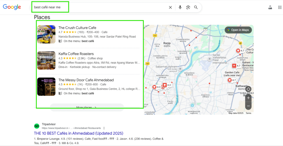Open The Messy Door Cafe Ahmedabad title

86,80
